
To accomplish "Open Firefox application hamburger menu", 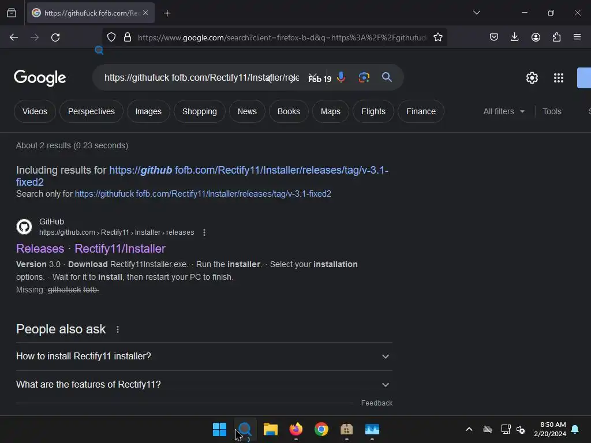I will [577, 37].
